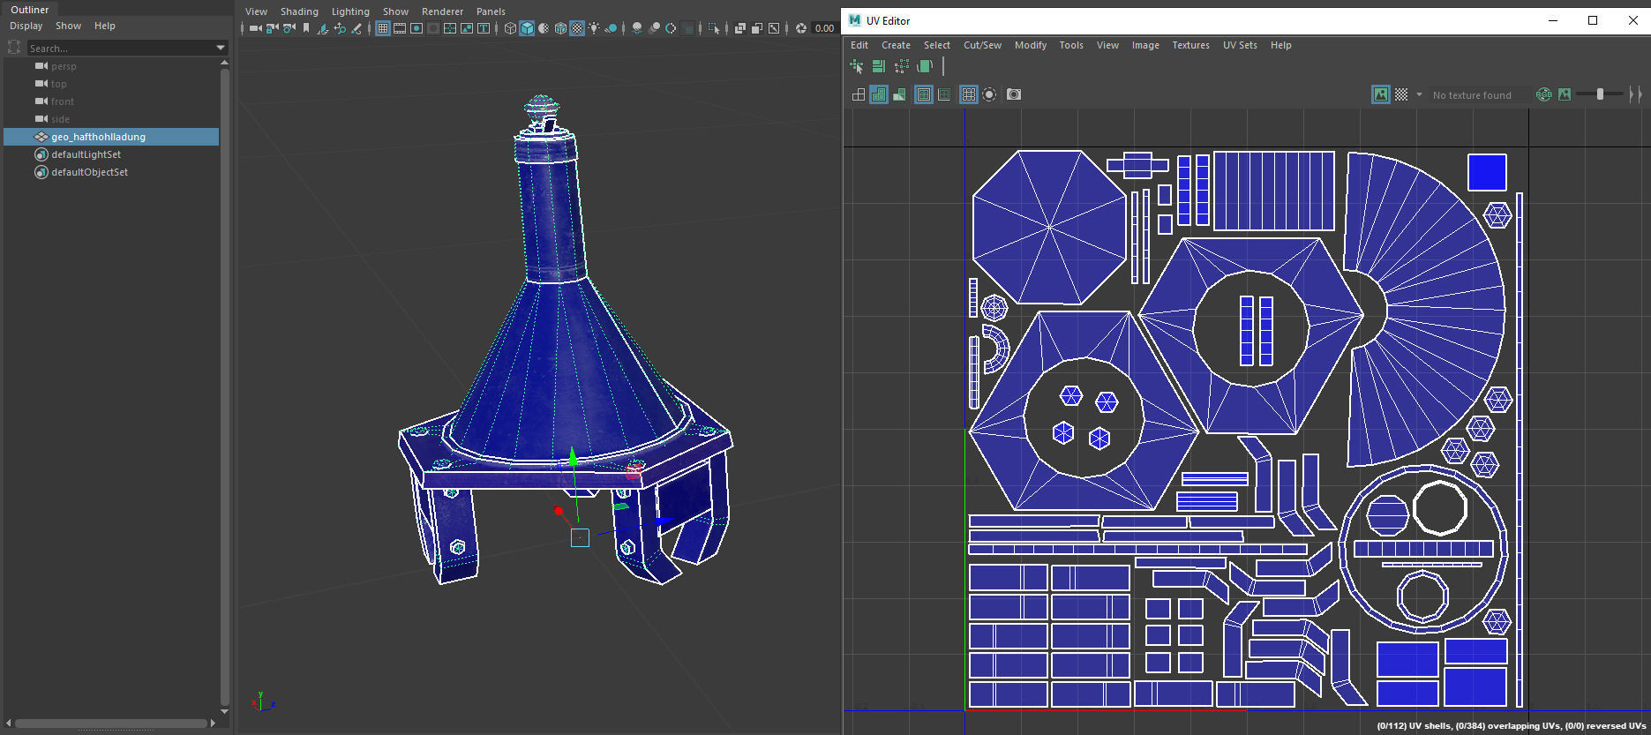Click the UV lattice tool icon

click(x=901, y=66)
